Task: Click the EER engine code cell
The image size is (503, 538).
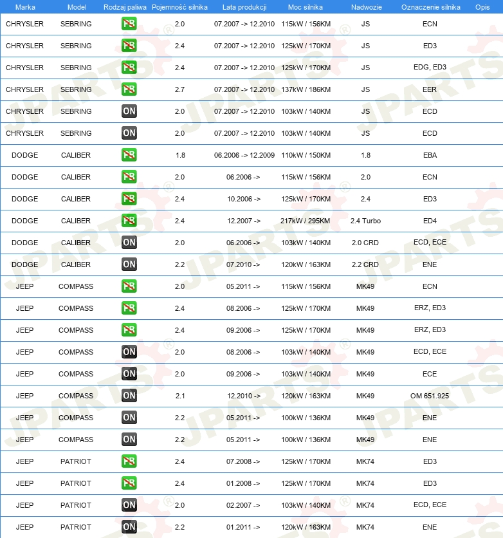Action: (430, 89)
